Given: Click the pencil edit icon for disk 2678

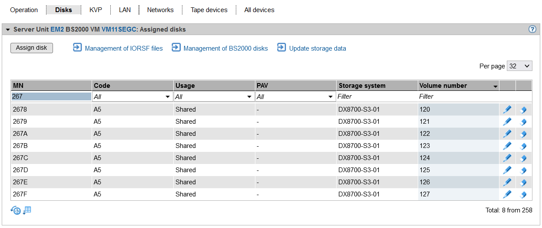Looking at the screenshot, I should click(507, 109).
